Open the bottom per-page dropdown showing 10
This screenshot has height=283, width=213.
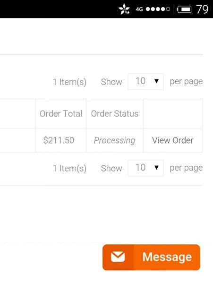coord(146,168)
